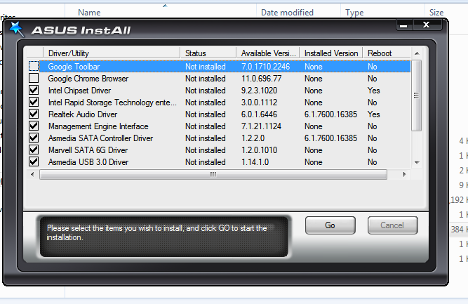Click version 9.2.3.1020 cell

[259, 91]
